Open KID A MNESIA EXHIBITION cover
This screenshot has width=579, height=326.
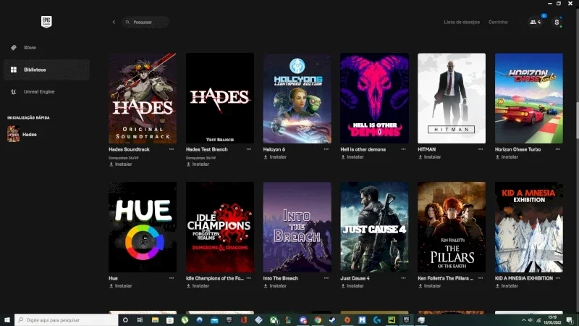pyautogui.click(x=529, y=227)
